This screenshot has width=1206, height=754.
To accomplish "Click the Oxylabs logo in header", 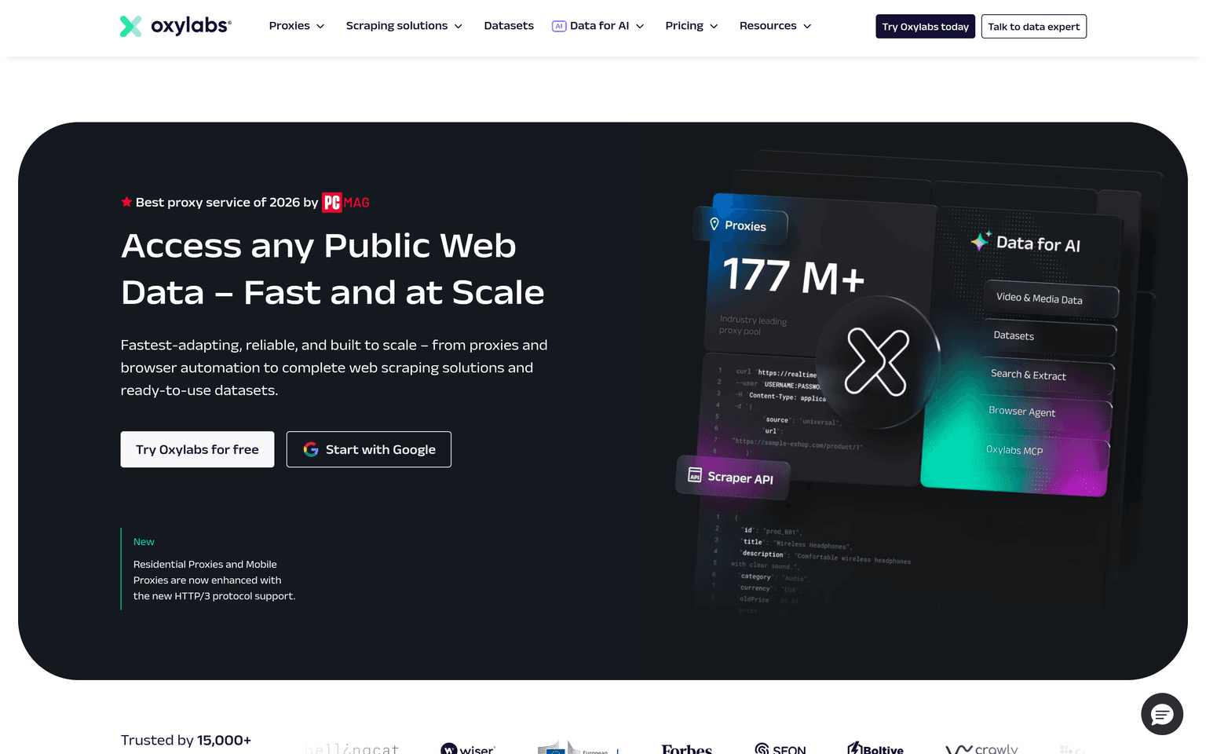I will pos(175,26).
